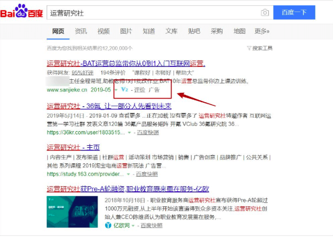This screenshot has height=237, width=333.
Task: Click the 95%好评 rating link
Action: click(82, 73)
